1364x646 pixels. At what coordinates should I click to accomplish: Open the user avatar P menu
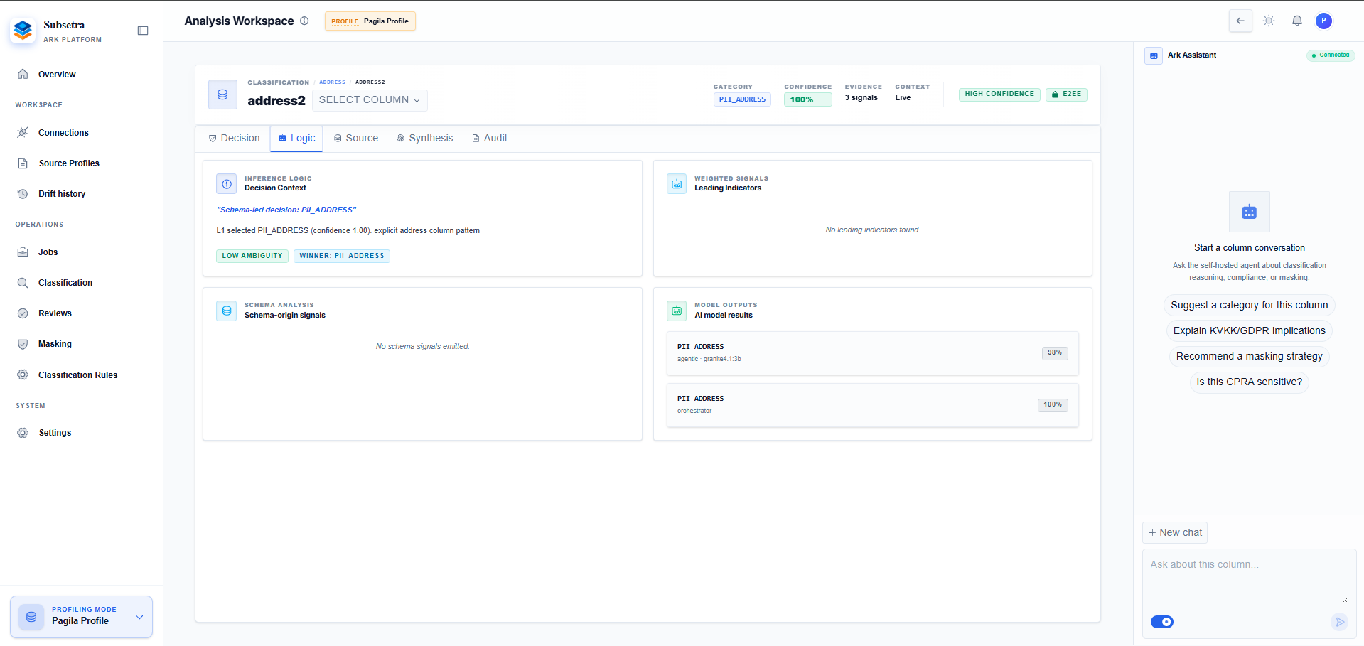click(1323, 21)
